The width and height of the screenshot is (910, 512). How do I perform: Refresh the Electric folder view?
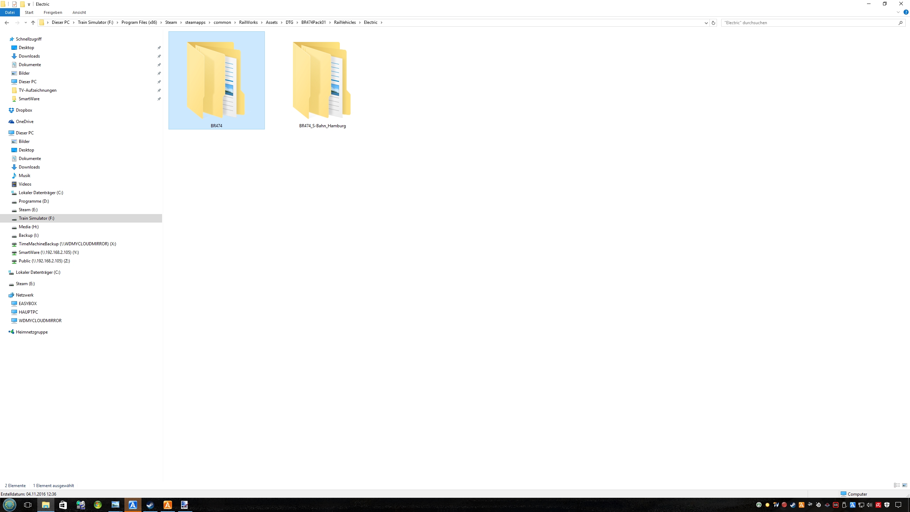coord(713,22)
